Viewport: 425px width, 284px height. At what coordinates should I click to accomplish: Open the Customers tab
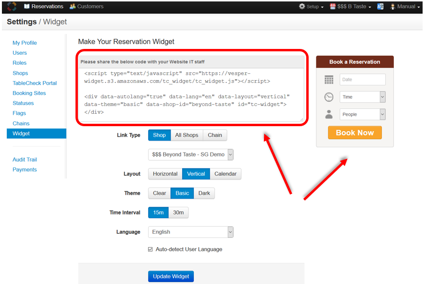(x=87, y=6)
